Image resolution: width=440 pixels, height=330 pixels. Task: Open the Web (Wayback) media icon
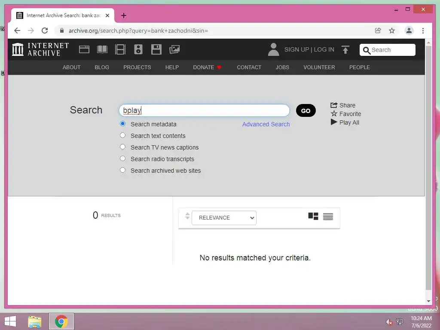84,49
